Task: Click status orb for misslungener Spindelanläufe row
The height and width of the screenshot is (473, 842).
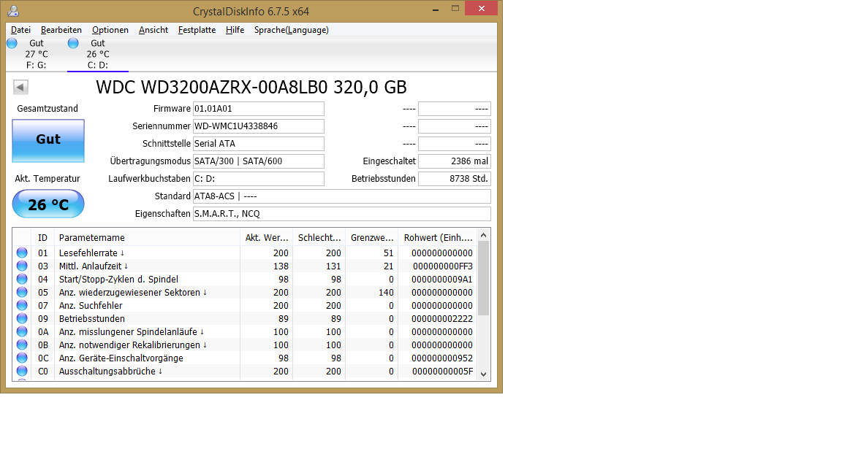Action: (x=22, y=331)
